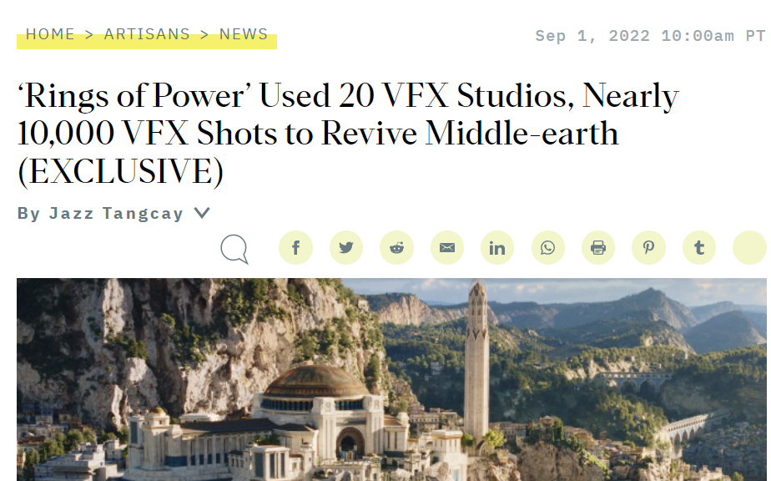Open the comments speech bubble icon
Image resolution: width=771 pixels, height=481 pixels.
pyautogui.click(x=234, y=249)
